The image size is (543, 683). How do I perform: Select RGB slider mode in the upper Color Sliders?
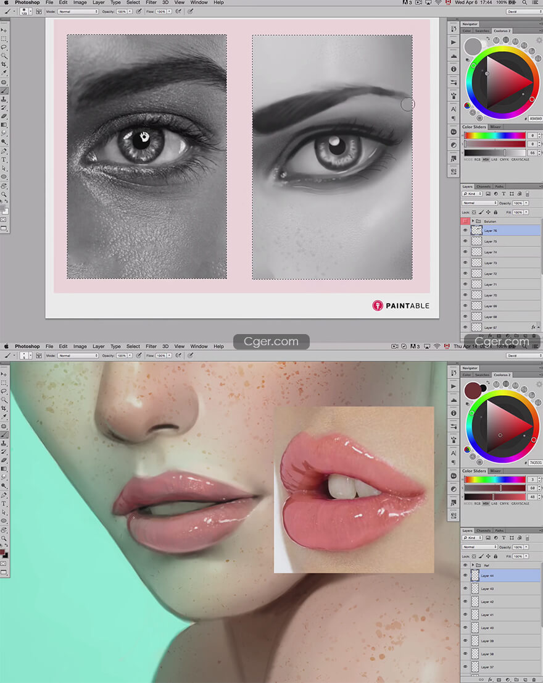(478, 160)
